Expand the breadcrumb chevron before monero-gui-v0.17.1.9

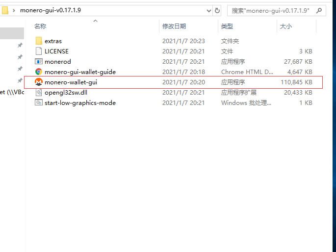(x=14, y=10)
